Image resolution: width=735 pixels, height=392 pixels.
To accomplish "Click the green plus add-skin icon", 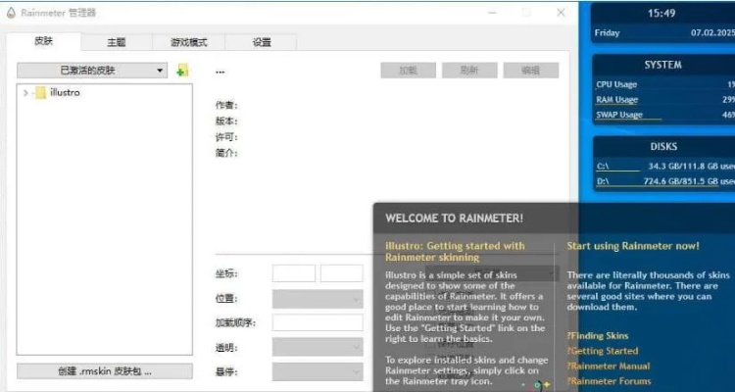I will (182, 71).
